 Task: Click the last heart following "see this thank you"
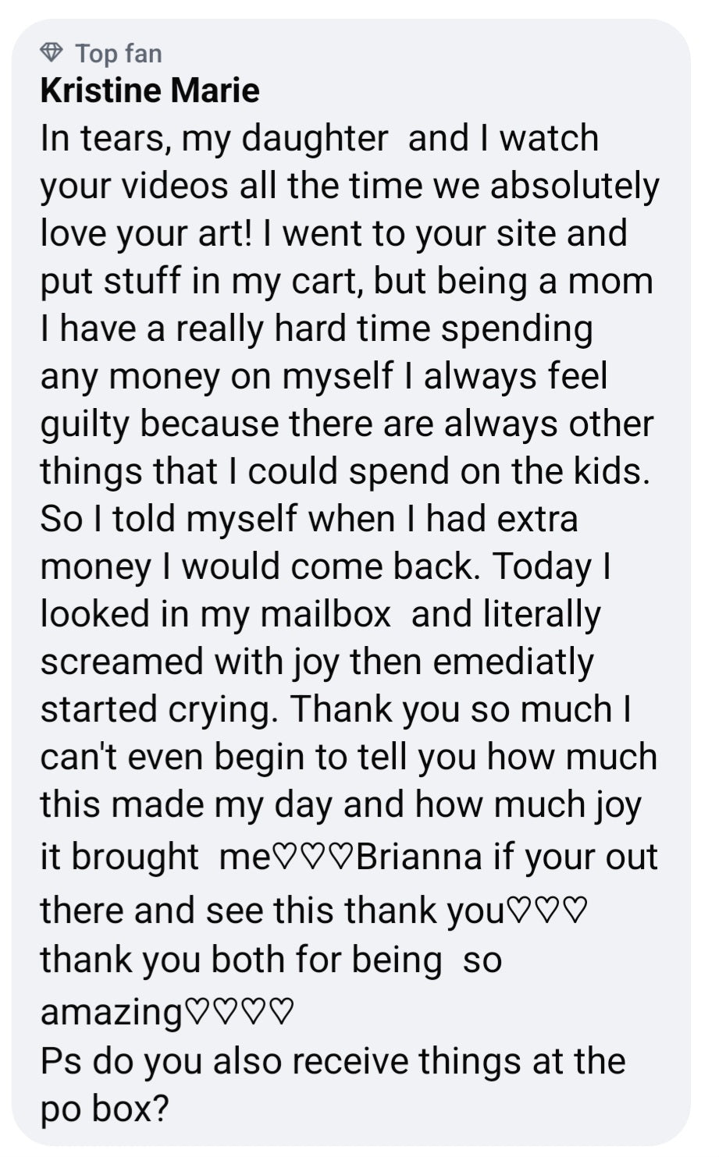point(575,910)
